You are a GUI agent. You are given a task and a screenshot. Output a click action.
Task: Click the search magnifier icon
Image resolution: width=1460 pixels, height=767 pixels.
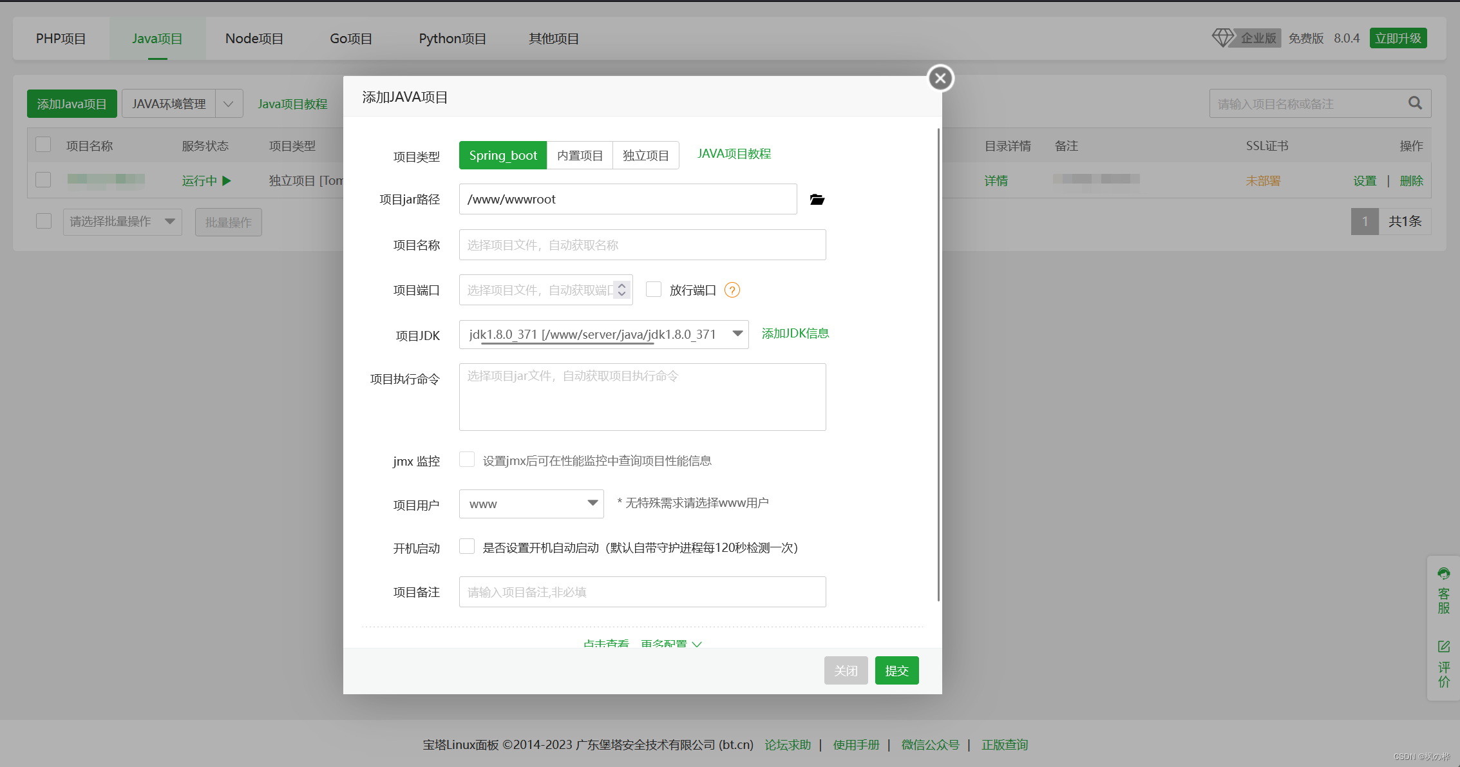click(x=1415, y=103)
